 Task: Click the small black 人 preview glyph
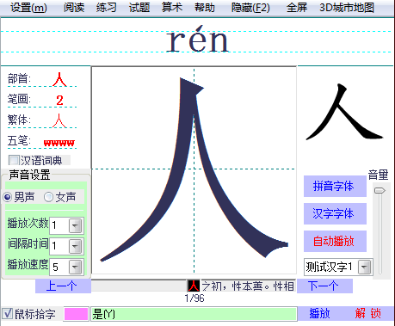tap(344, 112)
